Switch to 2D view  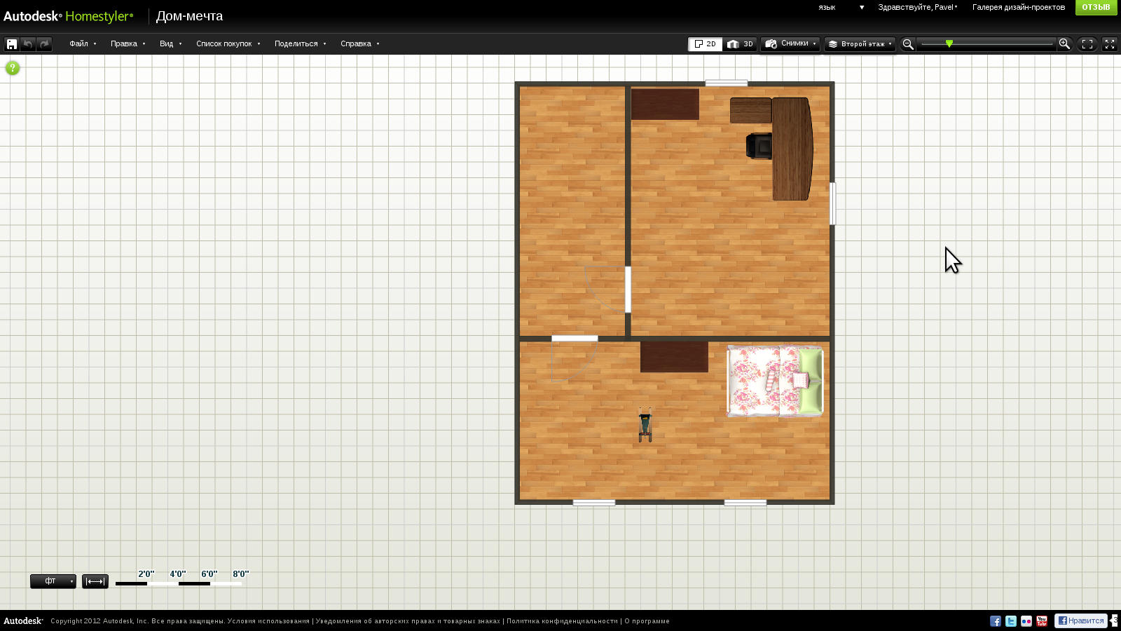pos(705,44)
